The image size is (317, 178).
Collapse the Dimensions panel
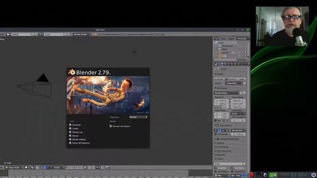[221, 88]
